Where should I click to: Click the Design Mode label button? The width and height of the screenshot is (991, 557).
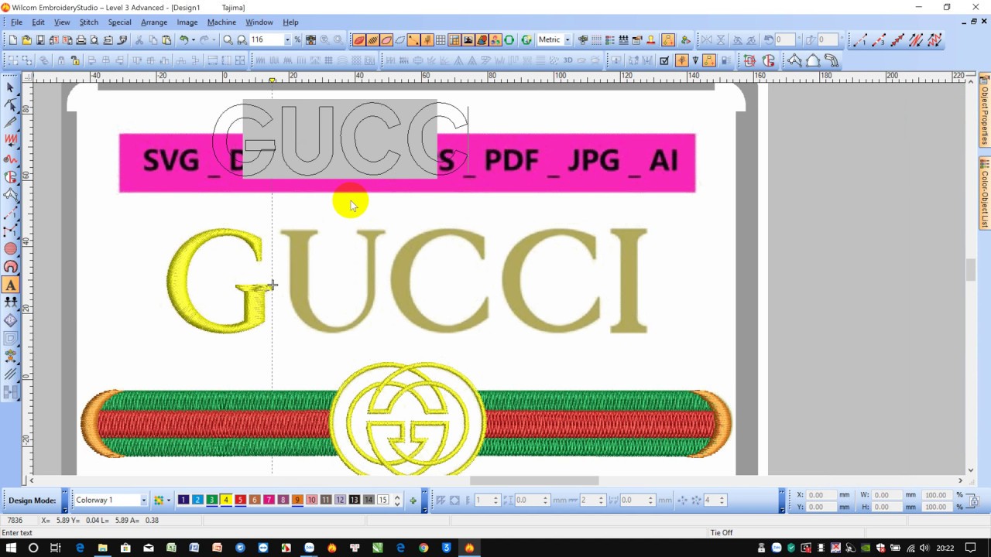[33, 501]
